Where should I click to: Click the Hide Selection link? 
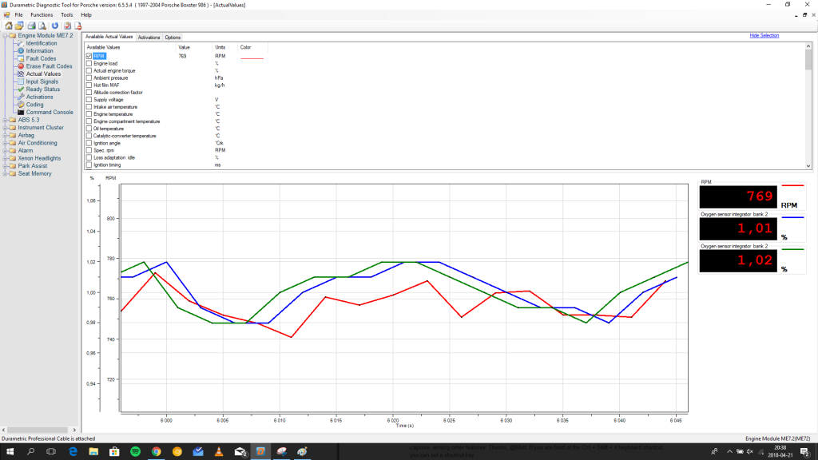(764, 36)
